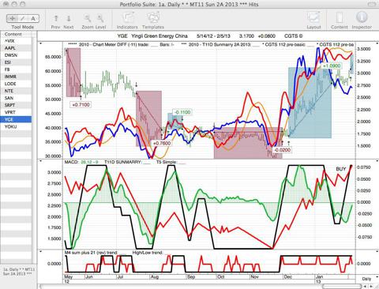Click the Aug marker on time axis
This screenshot has height=289, width=379.
tap(155, 277)
